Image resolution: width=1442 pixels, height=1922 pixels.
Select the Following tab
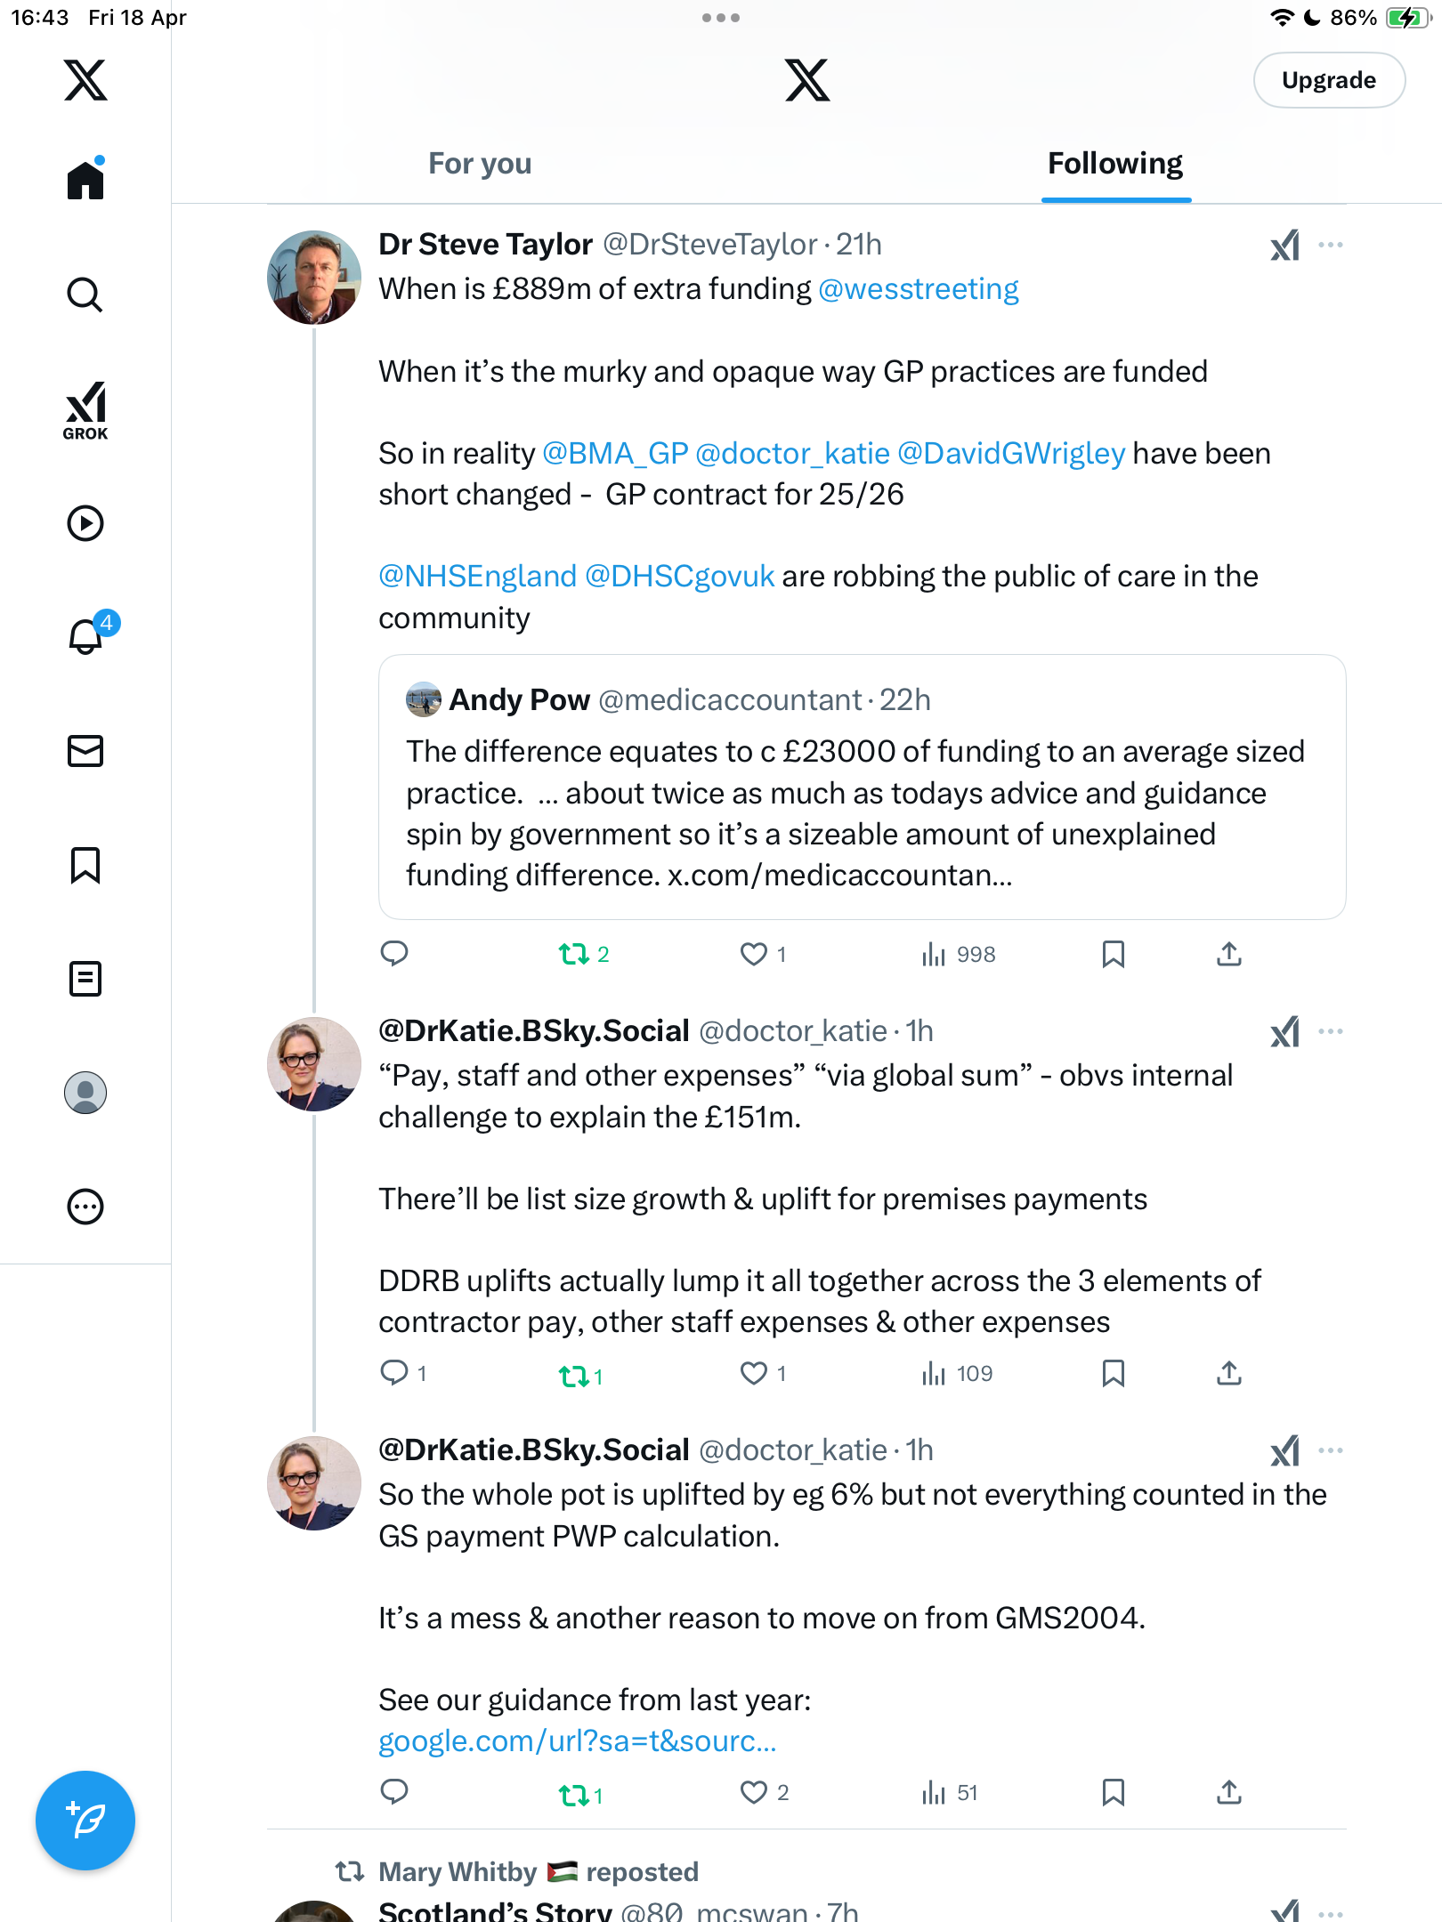[1115, 164]
